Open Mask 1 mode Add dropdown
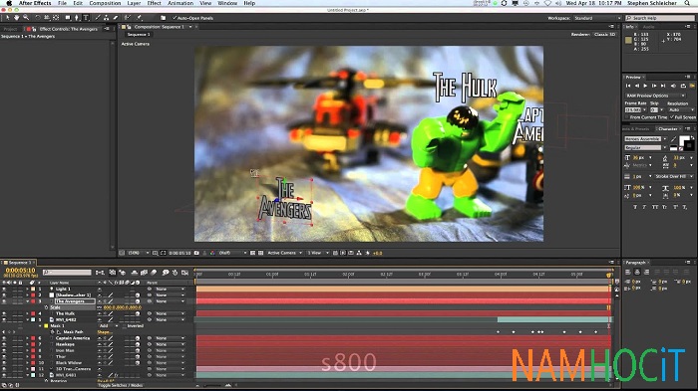 (108, 326)
